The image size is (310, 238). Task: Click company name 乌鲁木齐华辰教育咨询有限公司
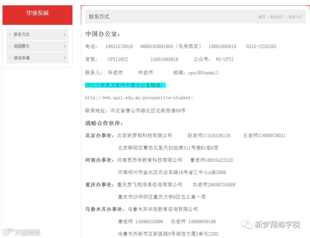162,209
